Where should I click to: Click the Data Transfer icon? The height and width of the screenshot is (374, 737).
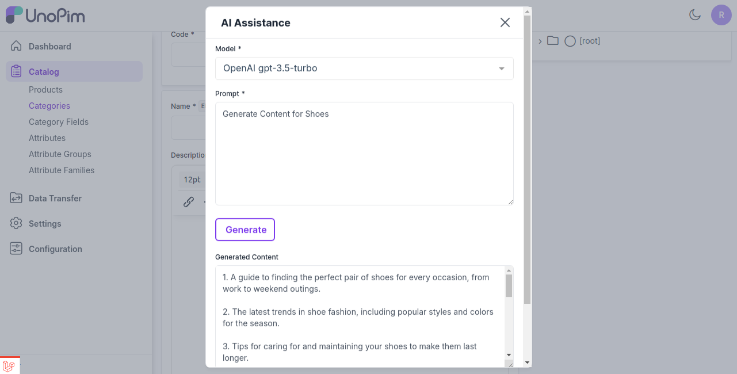pyautogui.click(x=16, y=199)
